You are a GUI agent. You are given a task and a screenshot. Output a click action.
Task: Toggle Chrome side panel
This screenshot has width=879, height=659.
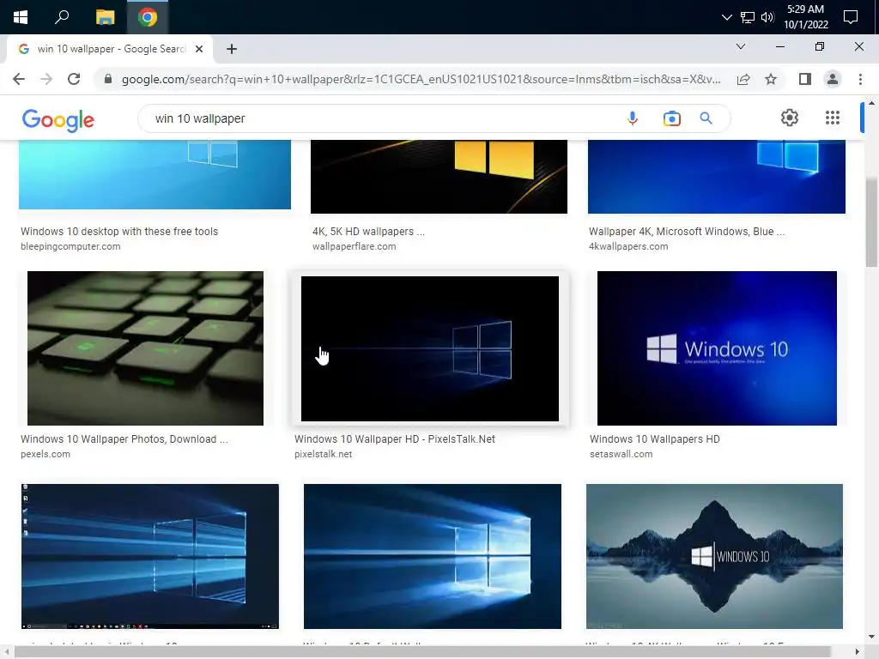click(x=805, y=79)
